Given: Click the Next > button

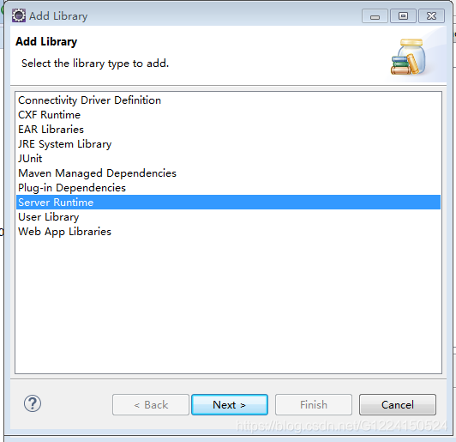Looking at the screenshot, I should [x=230, y=405].
